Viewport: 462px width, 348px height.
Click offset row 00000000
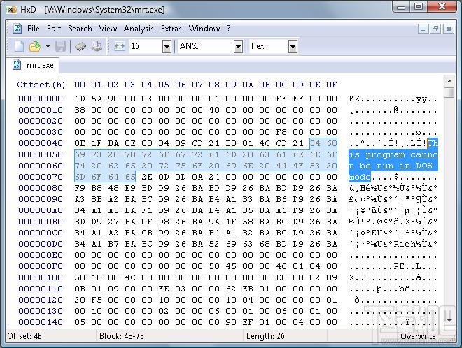[41, 99]
